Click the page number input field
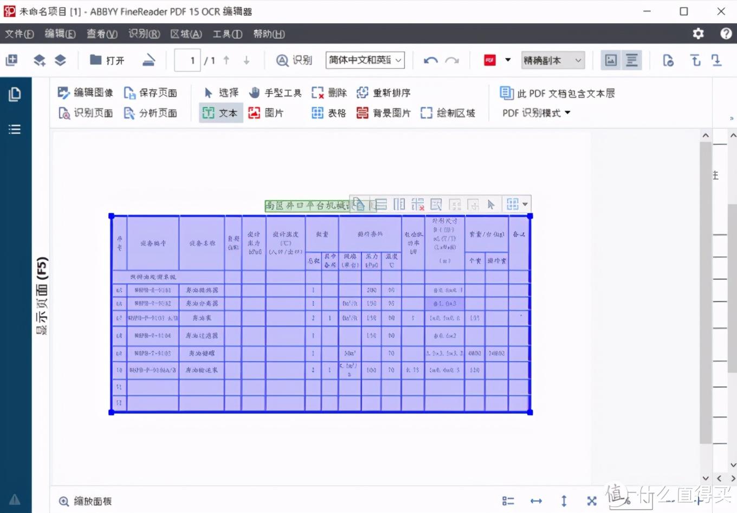This screenshot has height=513, width=737. (188, 60)
